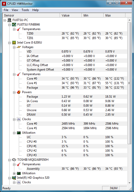134x192 pixels.
Task: Click the FUJITSU-PC computer icon
Action: (9, 20)
